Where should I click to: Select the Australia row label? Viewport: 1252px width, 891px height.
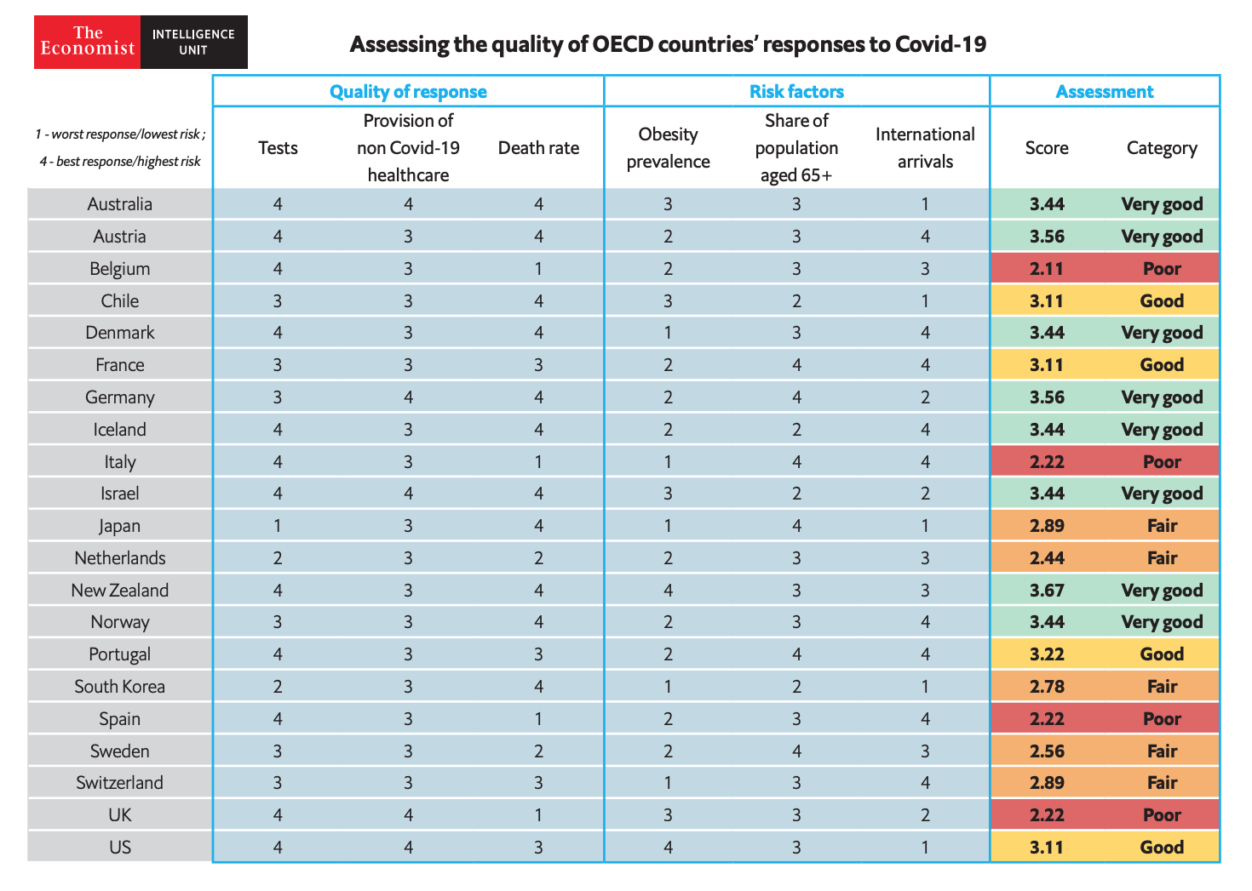pyautogui.click(x=120, y=204)
